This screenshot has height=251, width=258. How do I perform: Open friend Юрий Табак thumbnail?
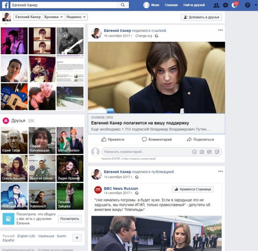click(x=14, y=141)
